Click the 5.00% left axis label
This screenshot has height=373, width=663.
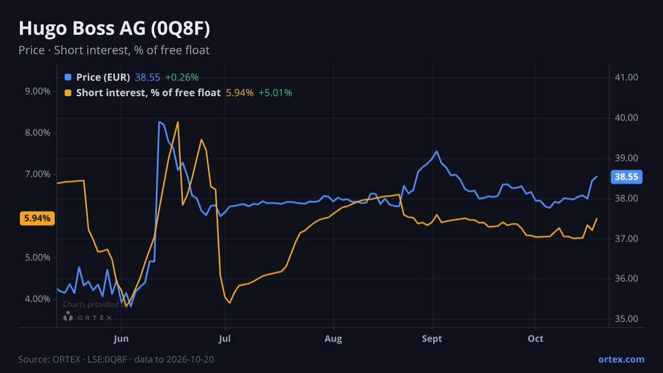pyautogui.click(x=38, y=258)
